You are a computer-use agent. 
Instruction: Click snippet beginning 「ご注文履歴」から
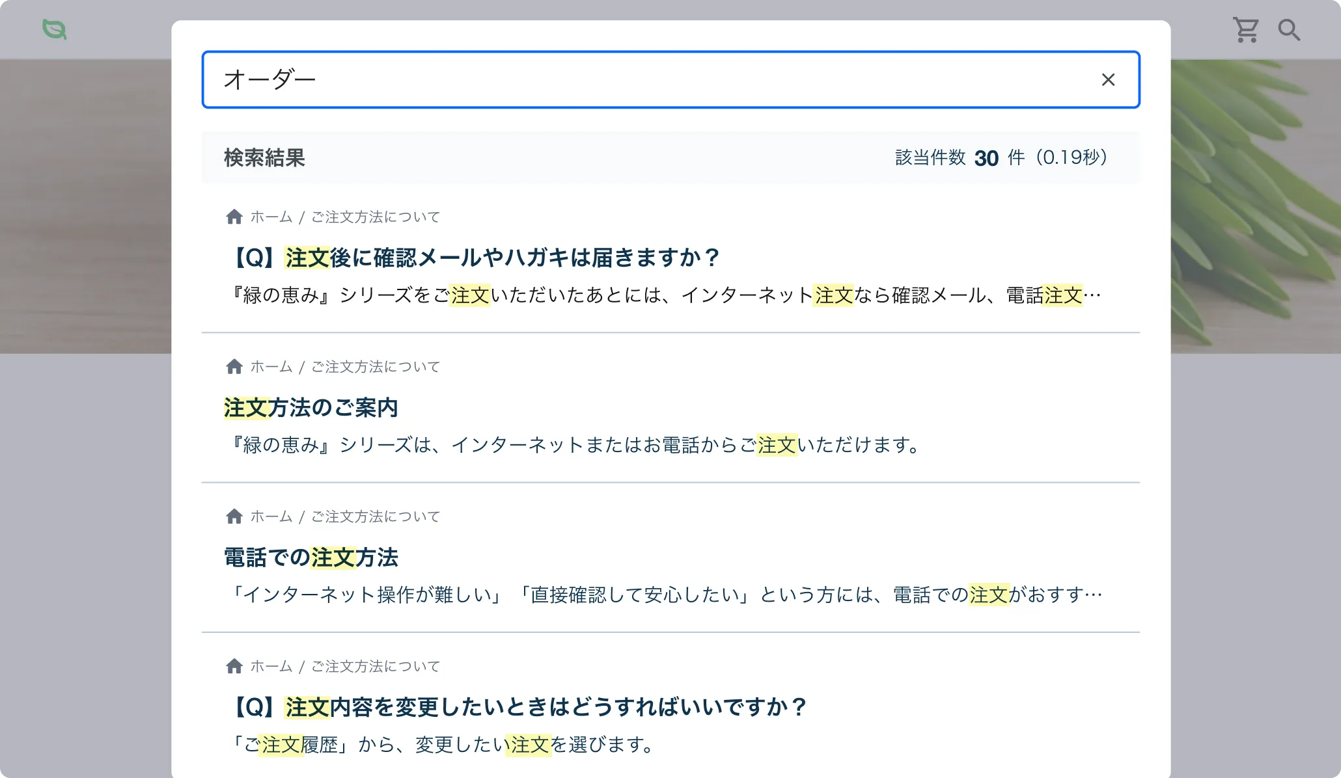coord(443,744)
